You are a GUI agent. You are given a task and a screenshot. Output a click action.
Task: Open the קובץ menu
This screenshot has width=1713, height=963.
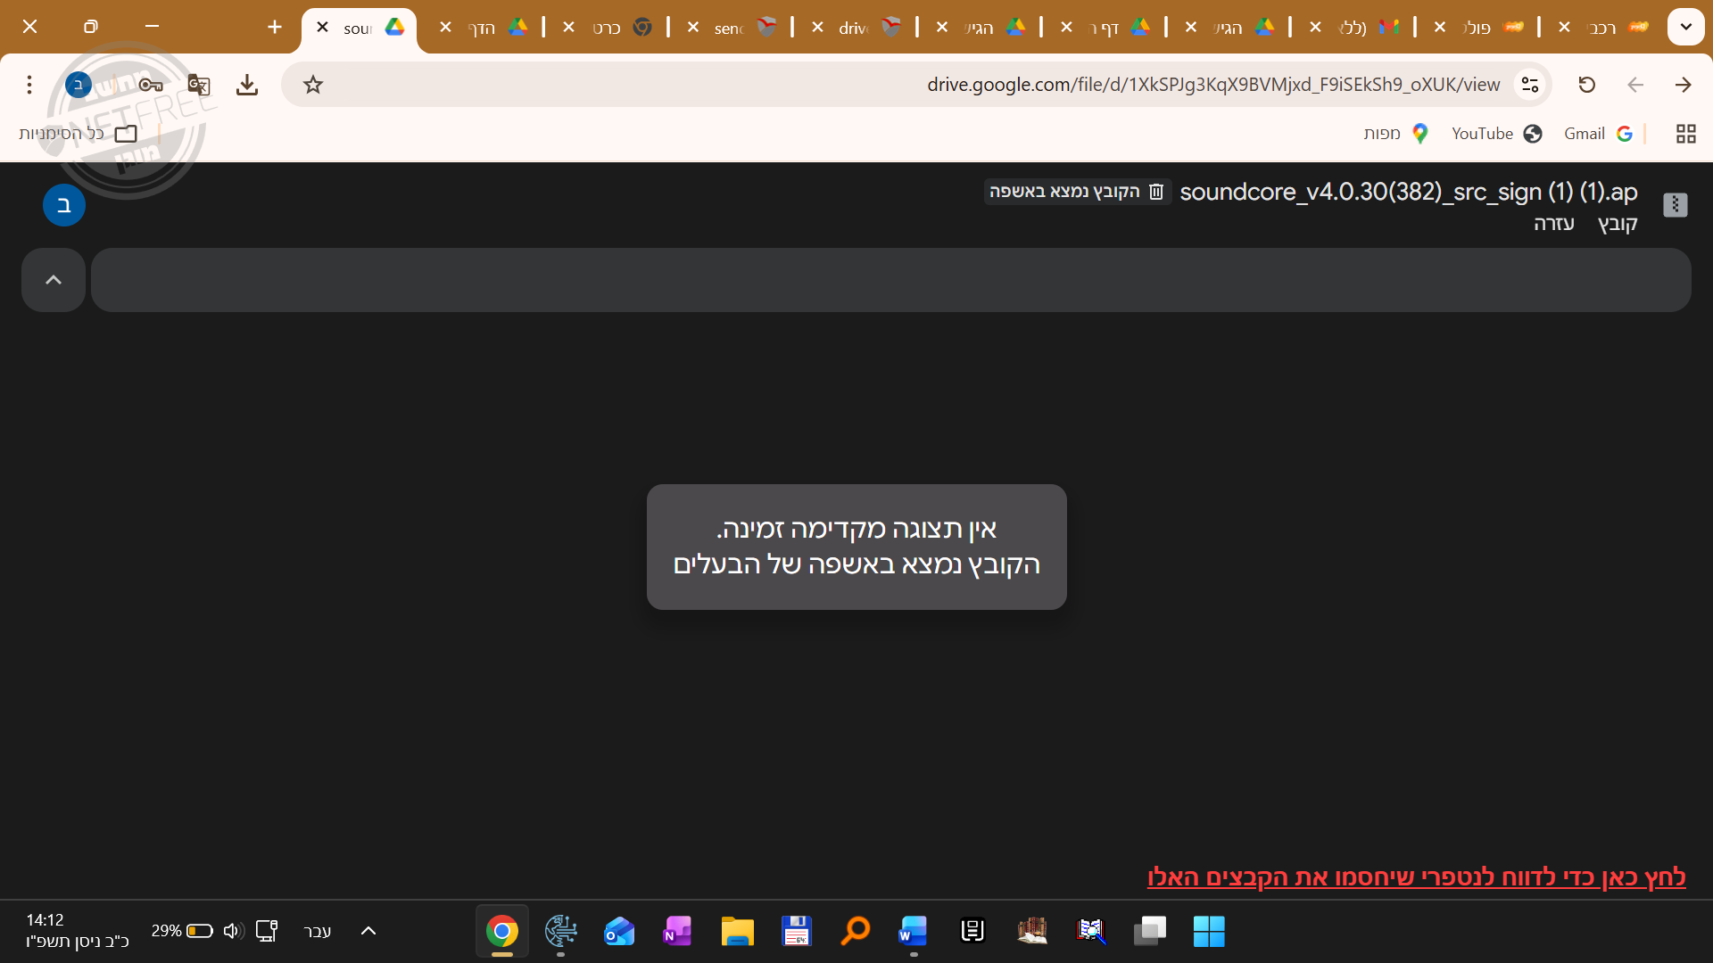pos(1617,224)
